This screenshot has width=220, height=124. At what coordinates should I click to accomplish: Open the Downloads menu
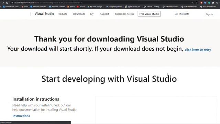pyautogui.click(x=79, y=14)
